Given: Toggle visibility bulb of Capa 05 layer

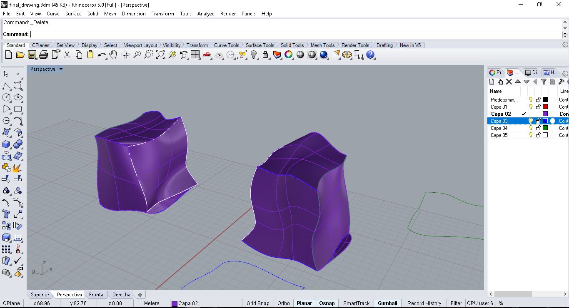Looking at the screenshot, I should point(531,135).
